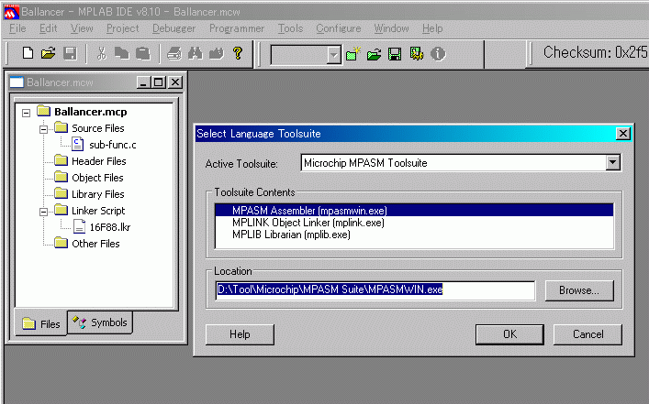Click the Find in Files icon

click(217, 53)
